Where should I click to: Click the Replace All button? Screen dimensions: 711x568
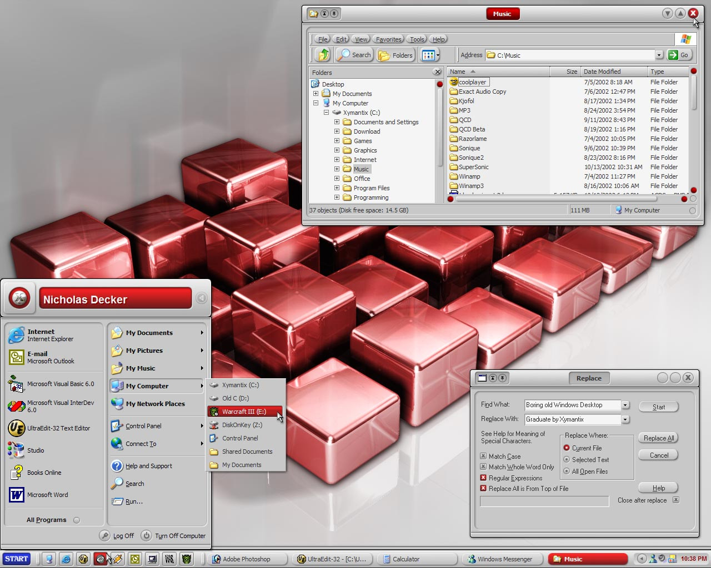tap(659, 438)
